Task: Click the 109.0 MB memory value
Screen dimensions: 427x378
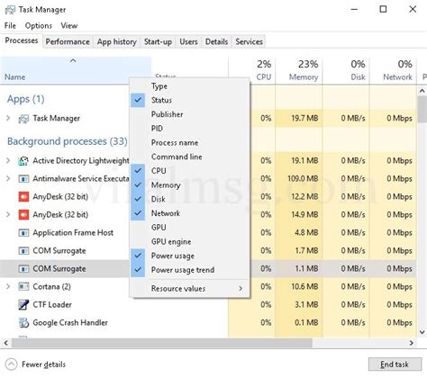Action: (303, 179)
